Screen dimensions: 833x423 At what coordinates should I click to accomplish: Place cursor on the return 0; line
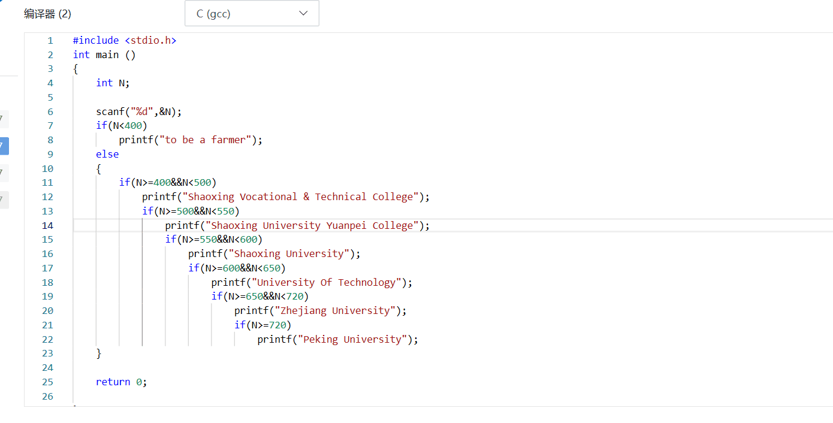coord(121,382)
